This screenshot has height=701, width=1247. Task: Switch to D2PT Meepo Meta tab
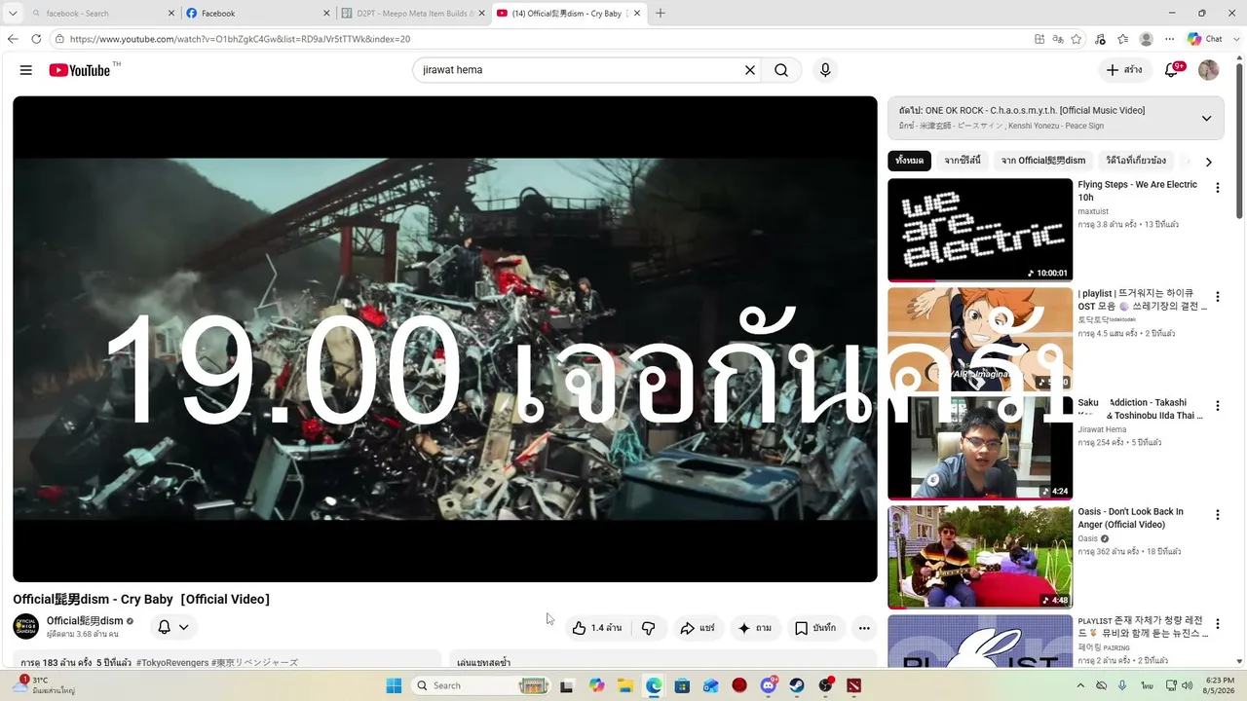click(413, 14)
